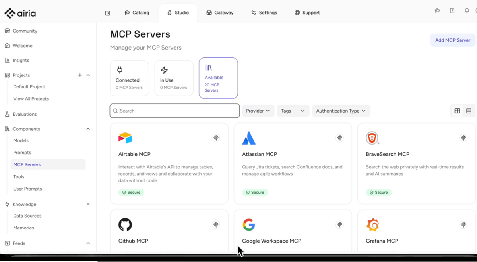Click the BraveSearch MCP card title

click(388, 154)
